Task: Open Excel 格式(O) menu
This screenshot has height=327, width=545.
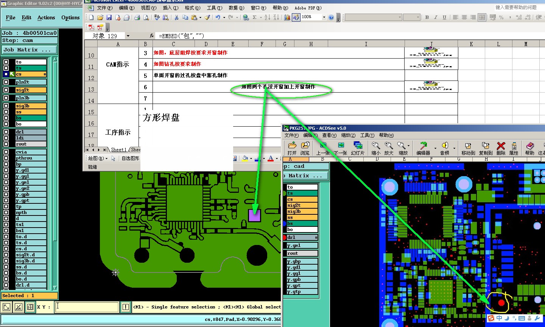Action: [x=192, y=8]
